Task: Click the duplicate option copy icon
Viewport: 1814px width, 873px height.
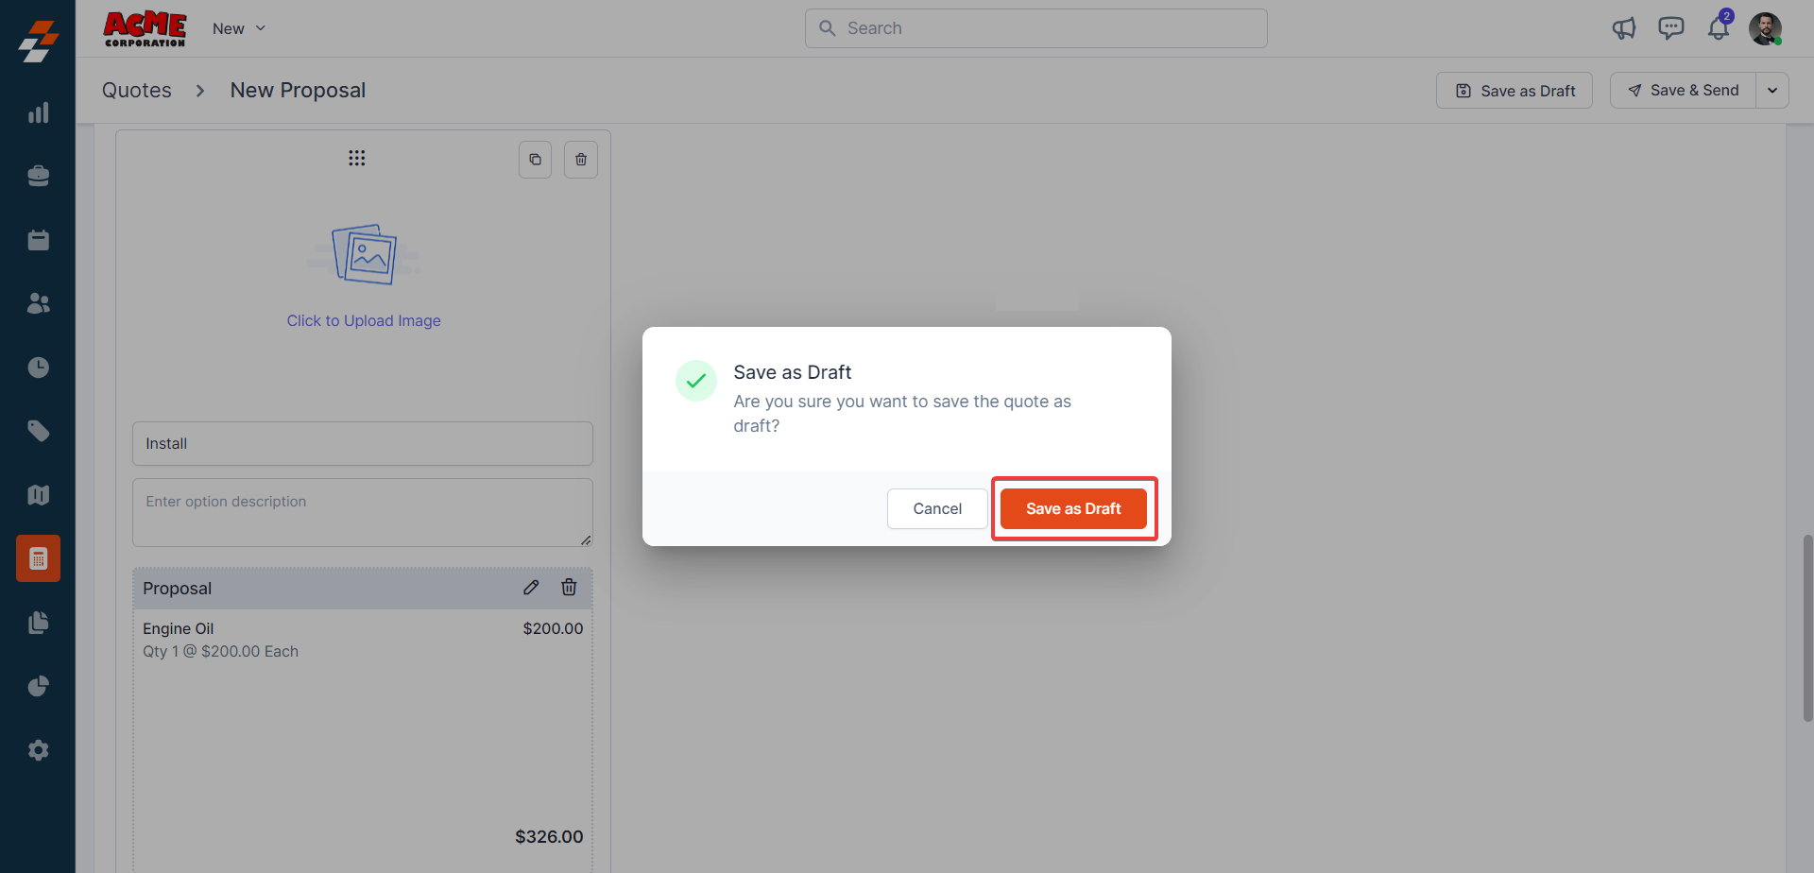Action: 535,160
